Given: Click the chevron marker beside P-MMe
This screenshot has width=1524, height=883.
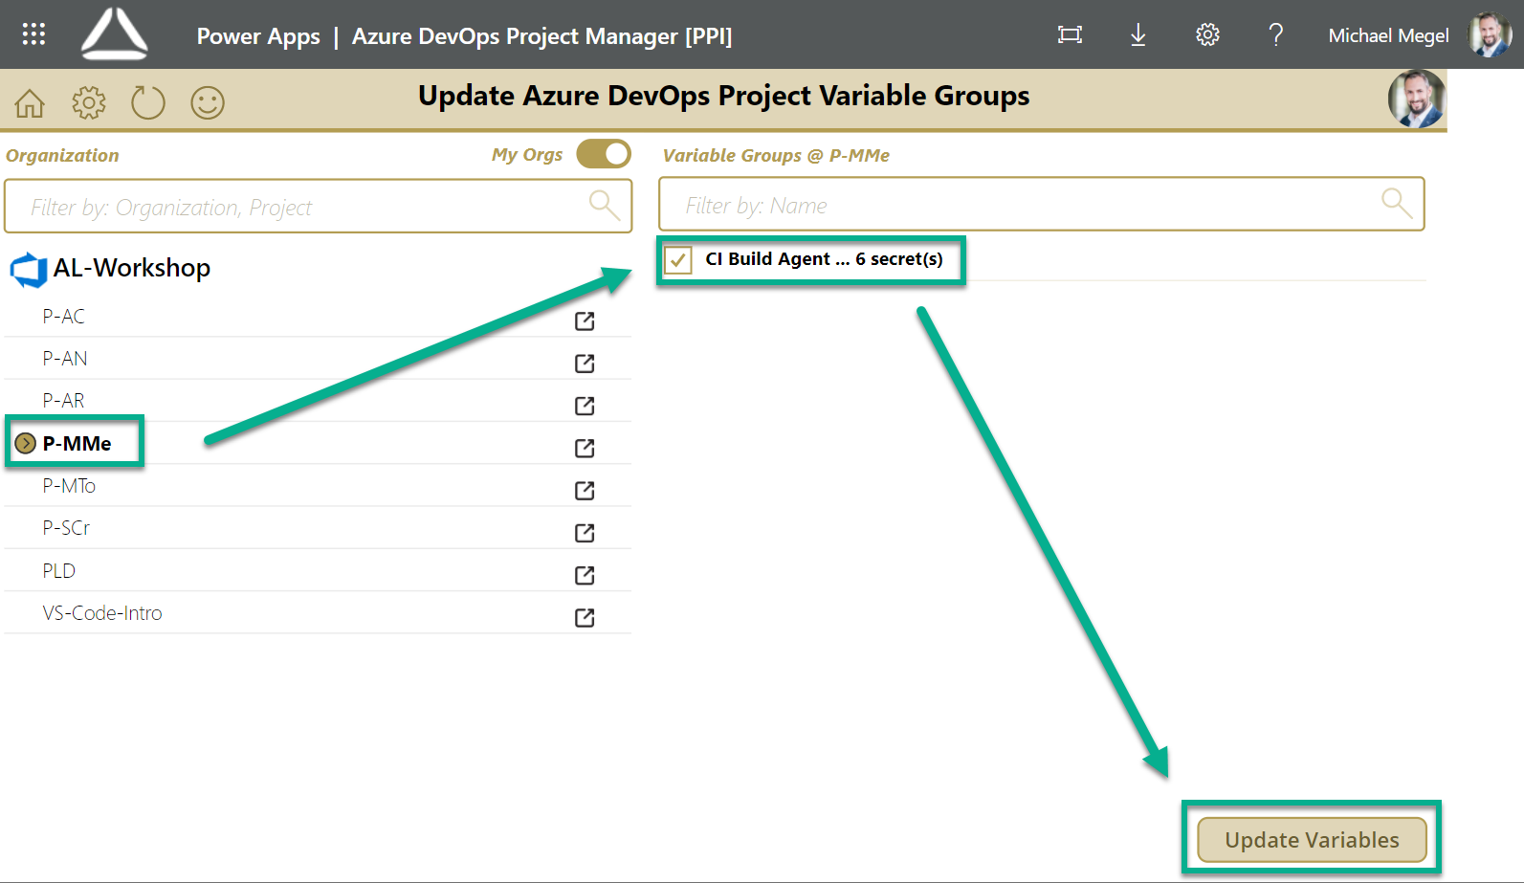Looking at the screenshot, I should pyautogui.click(x=26, y=443).
